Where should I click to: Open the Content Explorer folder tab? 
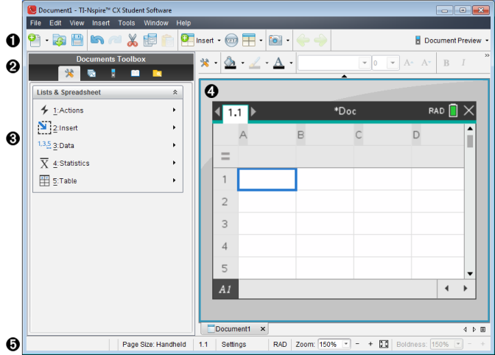point(156,73)
